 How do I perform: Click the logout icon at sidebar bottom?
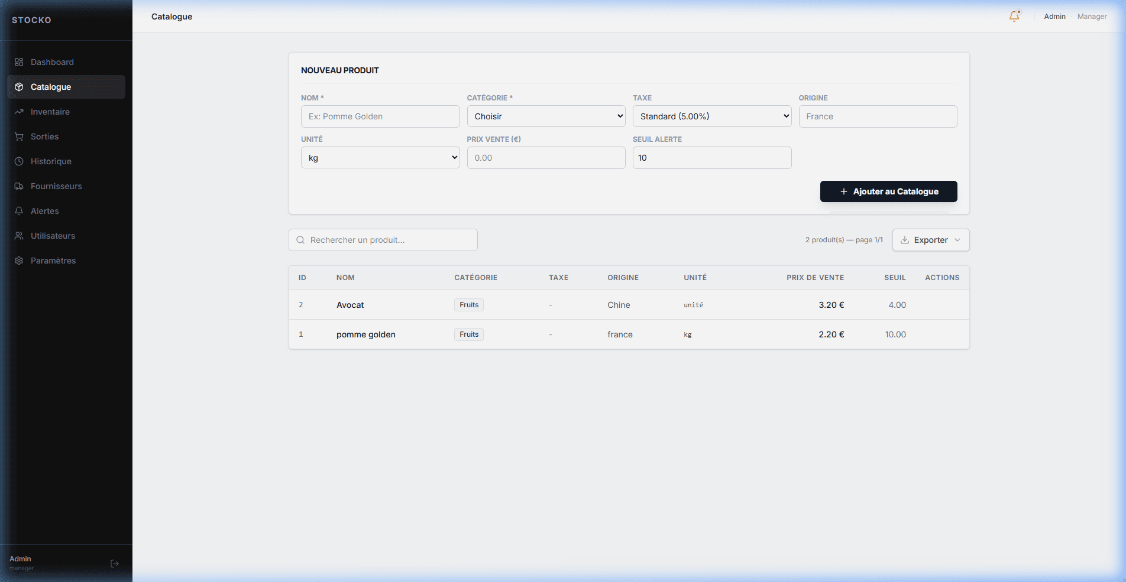(115, 564)
